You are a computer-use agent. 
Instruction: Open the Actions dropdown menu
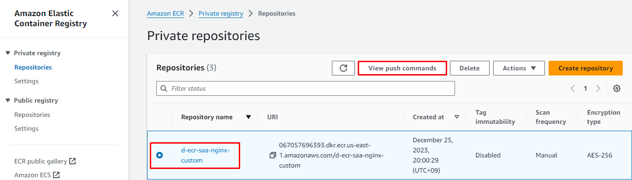point(519,68)
